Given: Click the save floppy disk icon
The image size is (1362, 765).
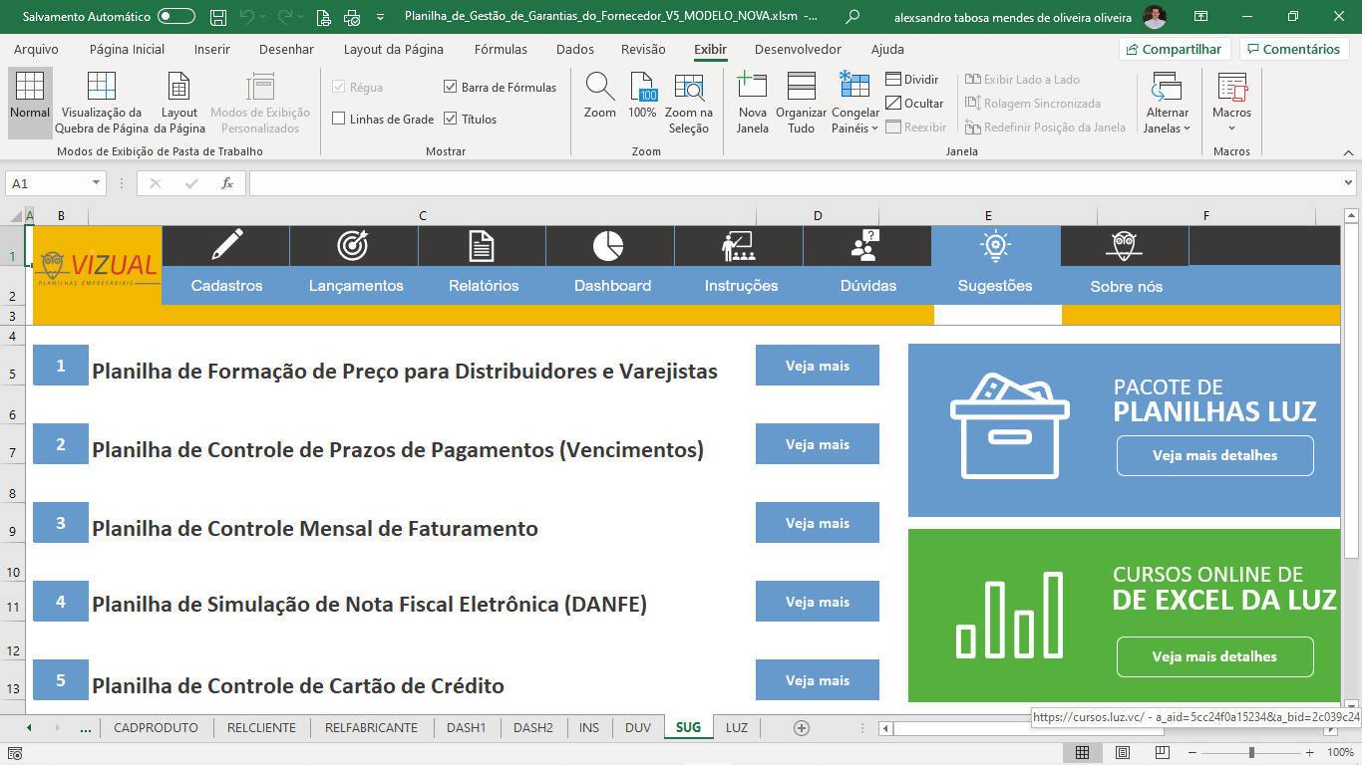Looking at the screenshot, I should pyautogui.click(x=218, y=17).
